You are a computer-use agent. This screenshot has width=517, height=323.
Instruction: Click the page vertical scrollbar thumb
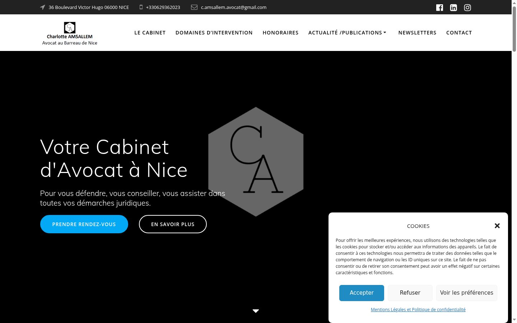pyautogui.click(x=514, y=29)
